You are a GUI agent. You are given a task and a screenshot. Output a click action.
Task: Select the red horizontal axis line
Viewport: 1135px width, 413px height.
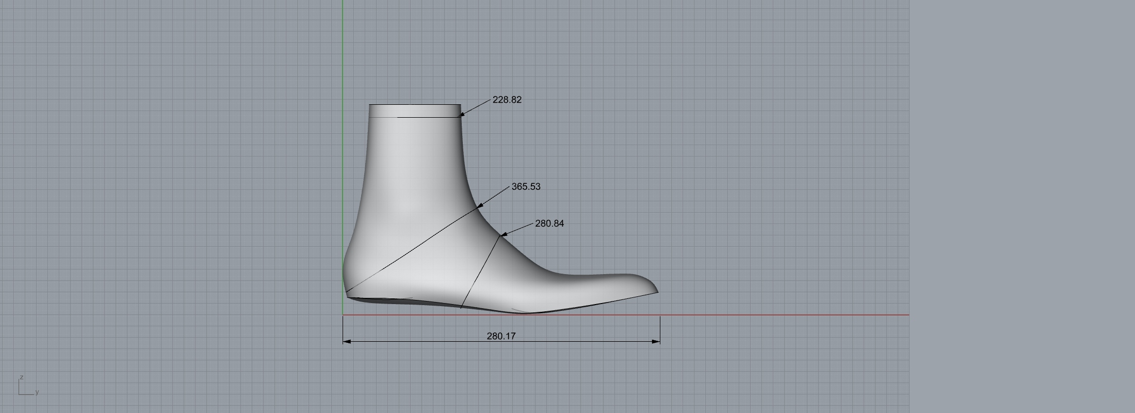(x=774, y=314)
